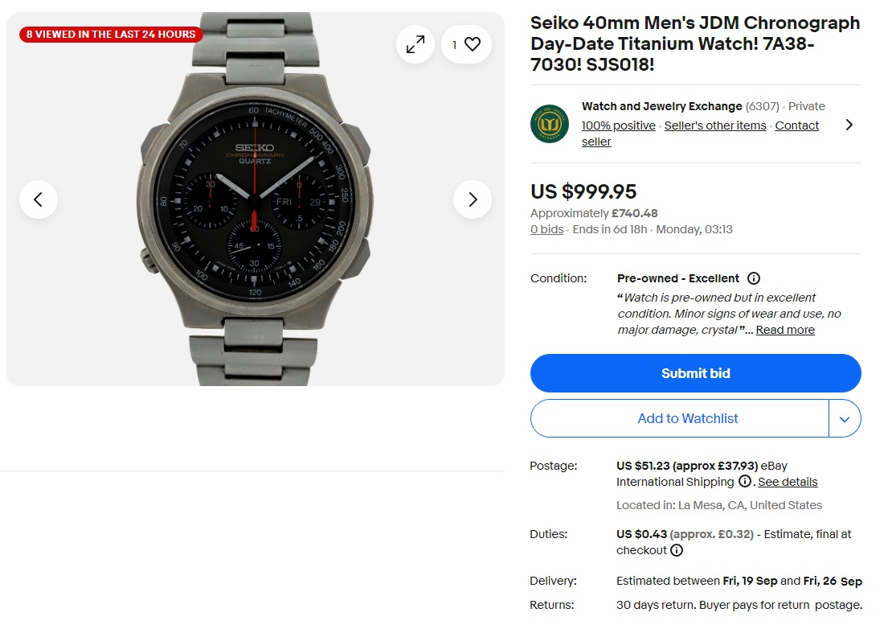View Seller's other items

[715, 125]
